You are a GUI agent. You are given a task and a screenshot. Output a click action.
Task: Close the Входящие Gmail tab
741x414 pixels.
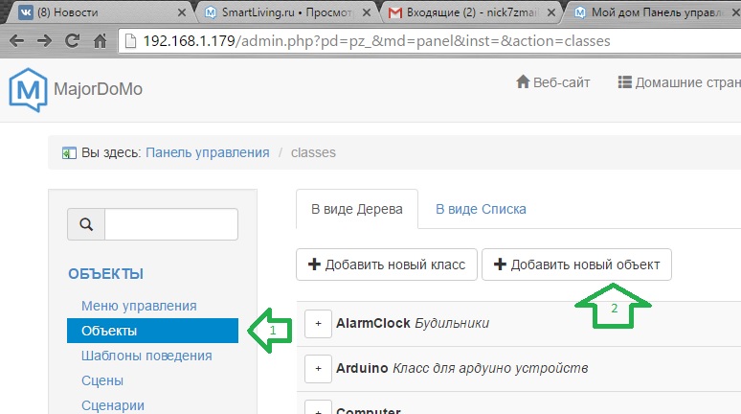[x=551, y=12]
